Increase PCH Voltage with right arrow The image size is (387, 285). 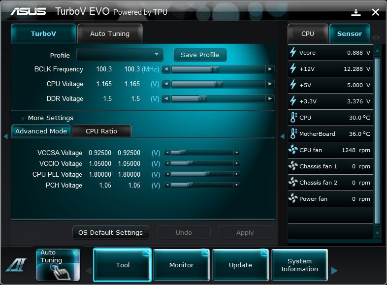click(237, 185)
